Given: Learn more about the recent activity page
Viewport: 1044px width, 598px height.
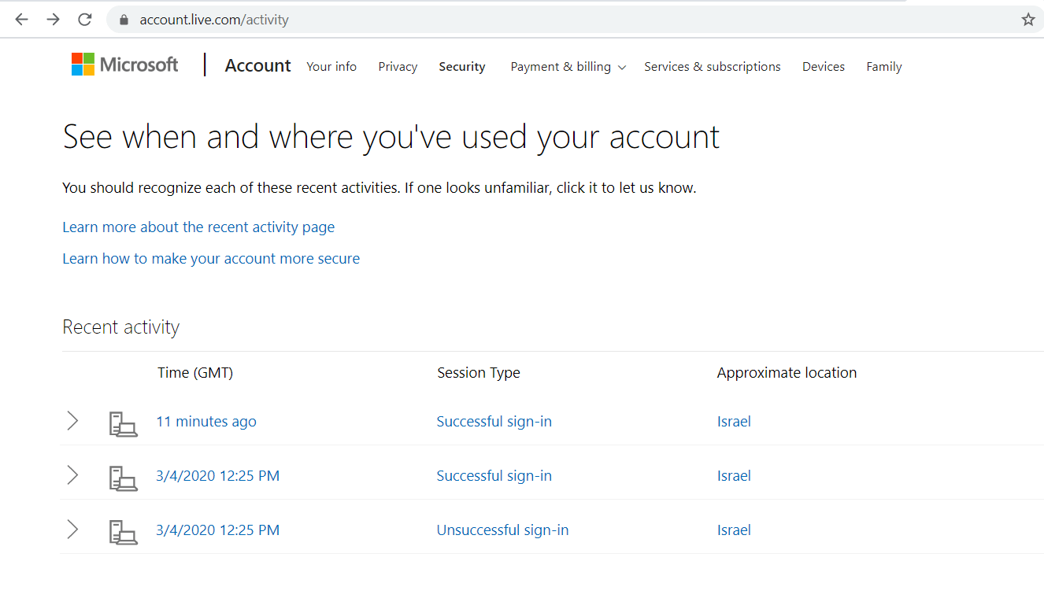Looking at the screenshot, I should tap(198, 227).
